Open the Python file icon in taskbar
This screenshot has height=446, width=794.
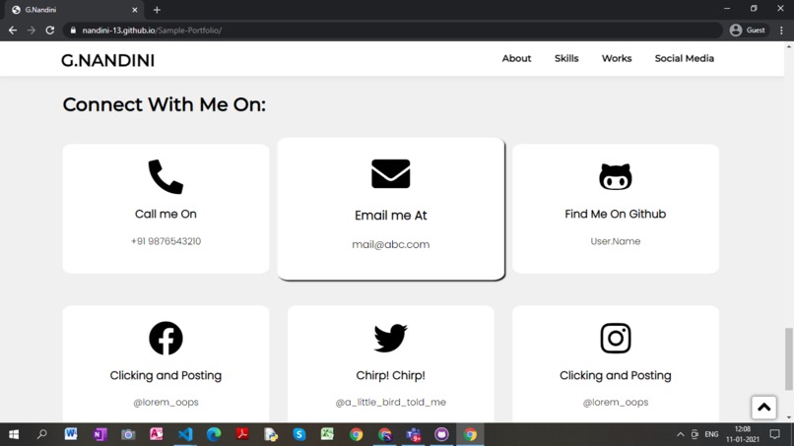pyautogui.click(x=270, y=434)
